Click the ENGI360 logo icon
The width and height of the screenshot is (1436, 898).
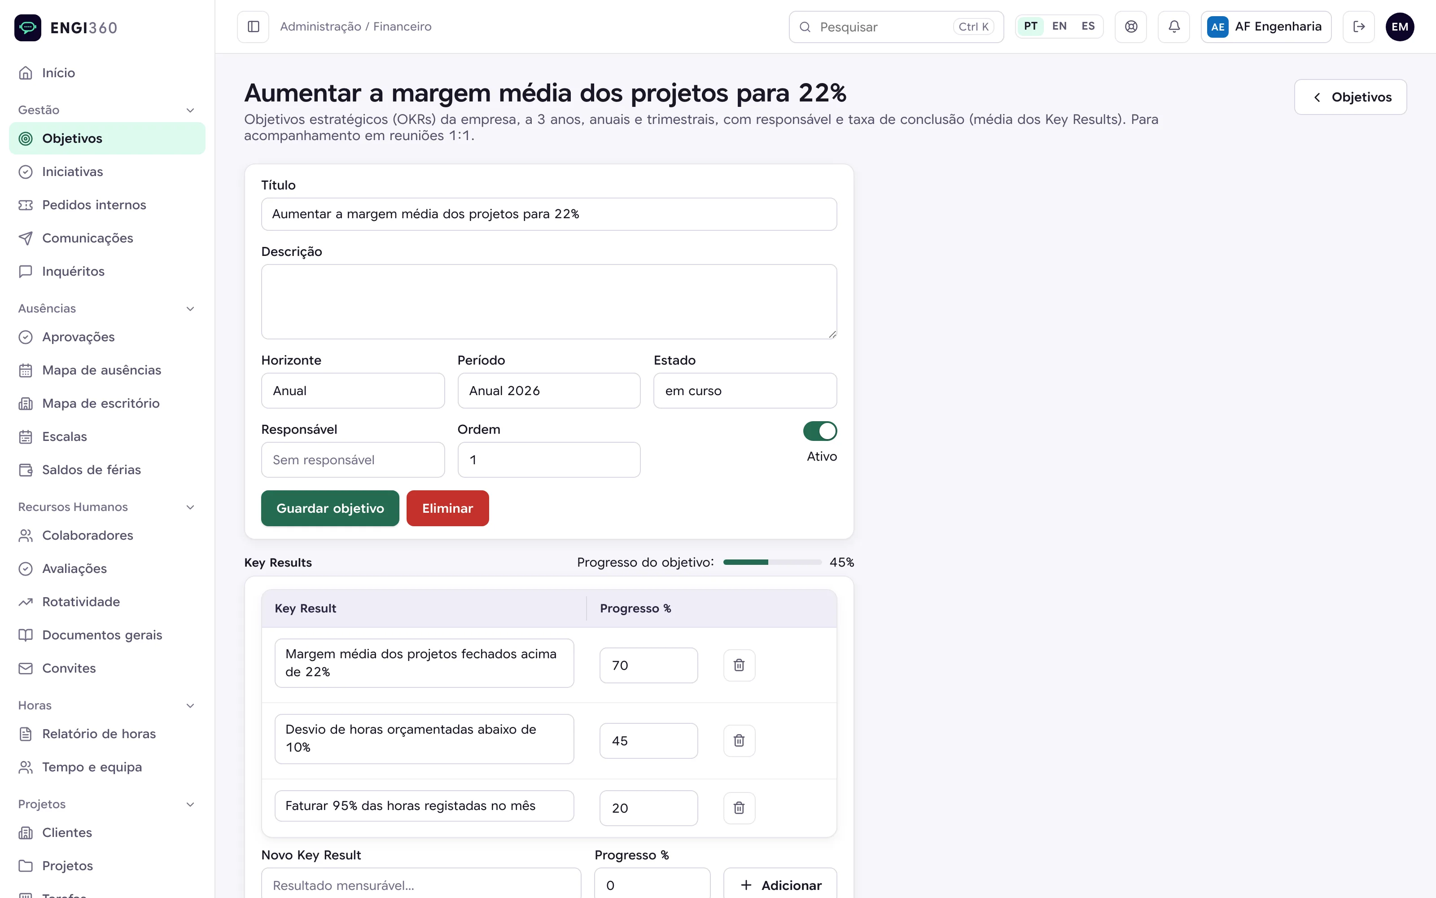(28, 27)
